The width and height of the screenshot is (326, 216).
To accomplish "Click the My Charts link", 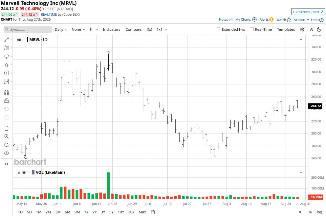I will [243, 20].
